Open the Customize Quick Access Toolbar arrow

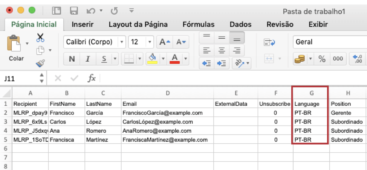coord(132,11)
